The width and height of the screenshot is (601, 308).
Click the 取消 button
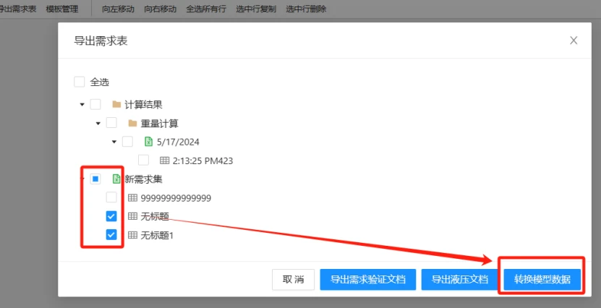coord(293,279)
